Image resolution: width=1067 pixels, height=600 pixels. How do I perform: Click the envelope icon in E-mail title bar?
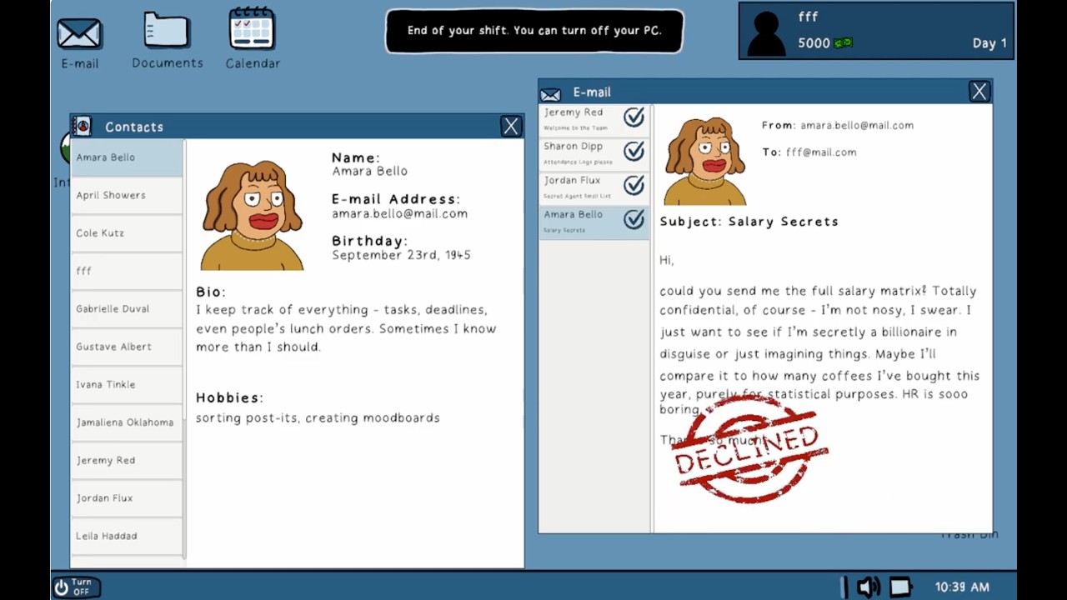pos(550,93)
